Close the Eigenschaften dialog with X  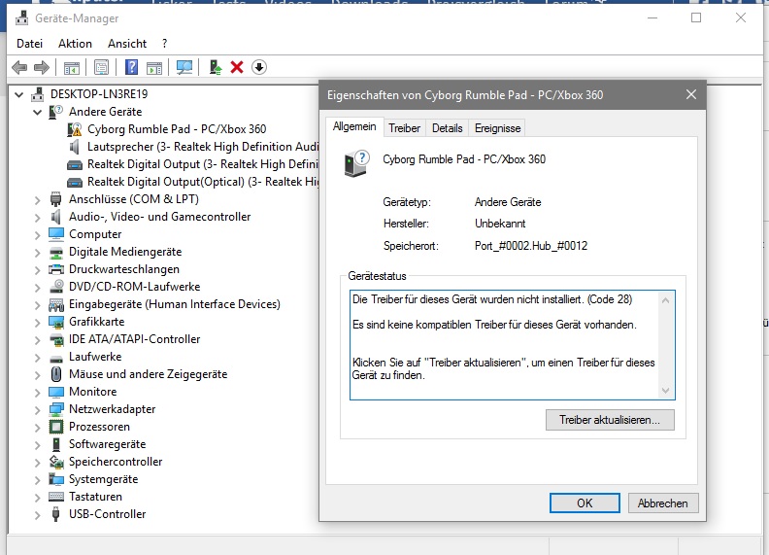point(691,94)
